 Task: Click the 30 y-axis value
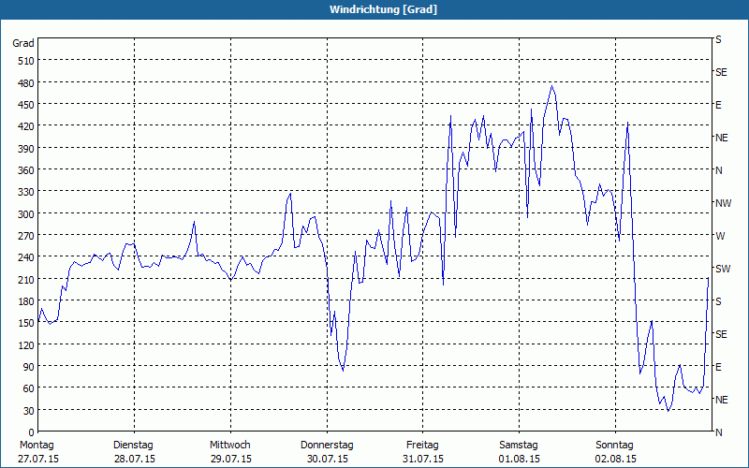click(x=29, y=411)
